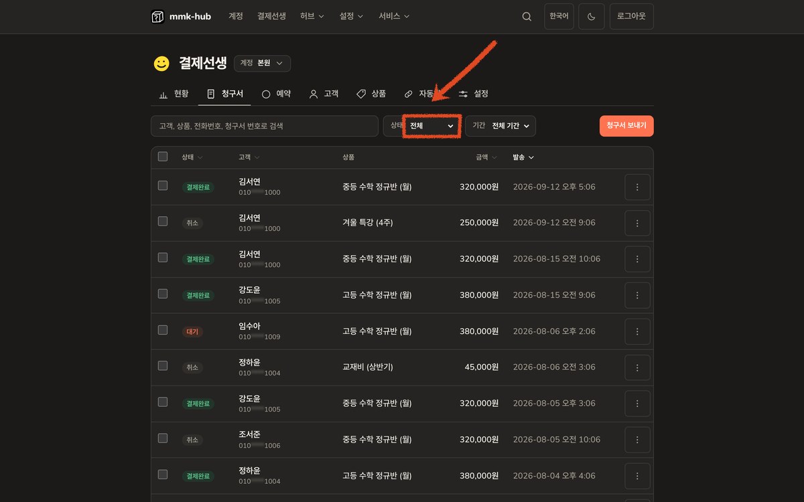The width and height of the screenshot is (804, 502).
Task: Click the smiley face 결제선생 icon
Action: coord(161,64)
